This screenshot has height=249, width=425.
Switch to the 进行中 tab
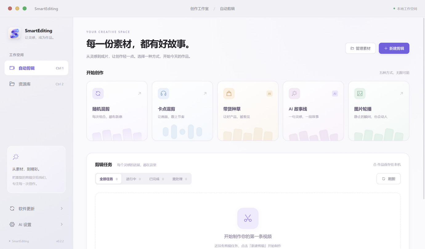[x=133, y=179]
